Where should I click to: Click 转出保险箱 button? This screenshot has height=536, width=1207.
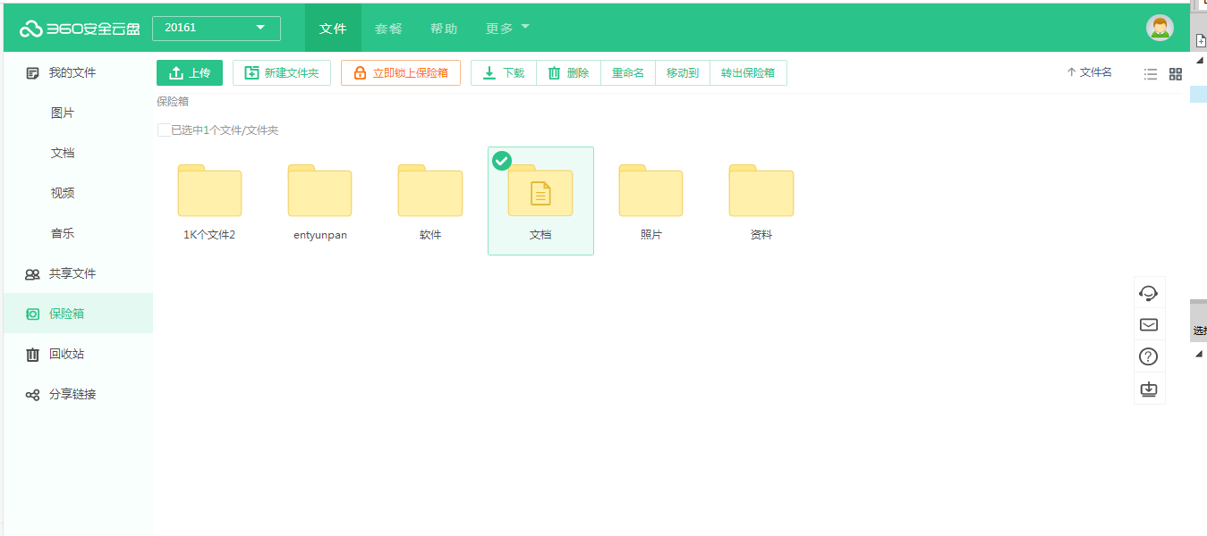pyautogui.click(x=748, y=73)
